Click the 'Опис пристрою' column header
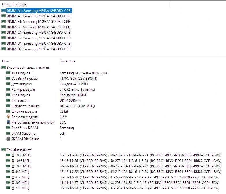 coord(15,4)
